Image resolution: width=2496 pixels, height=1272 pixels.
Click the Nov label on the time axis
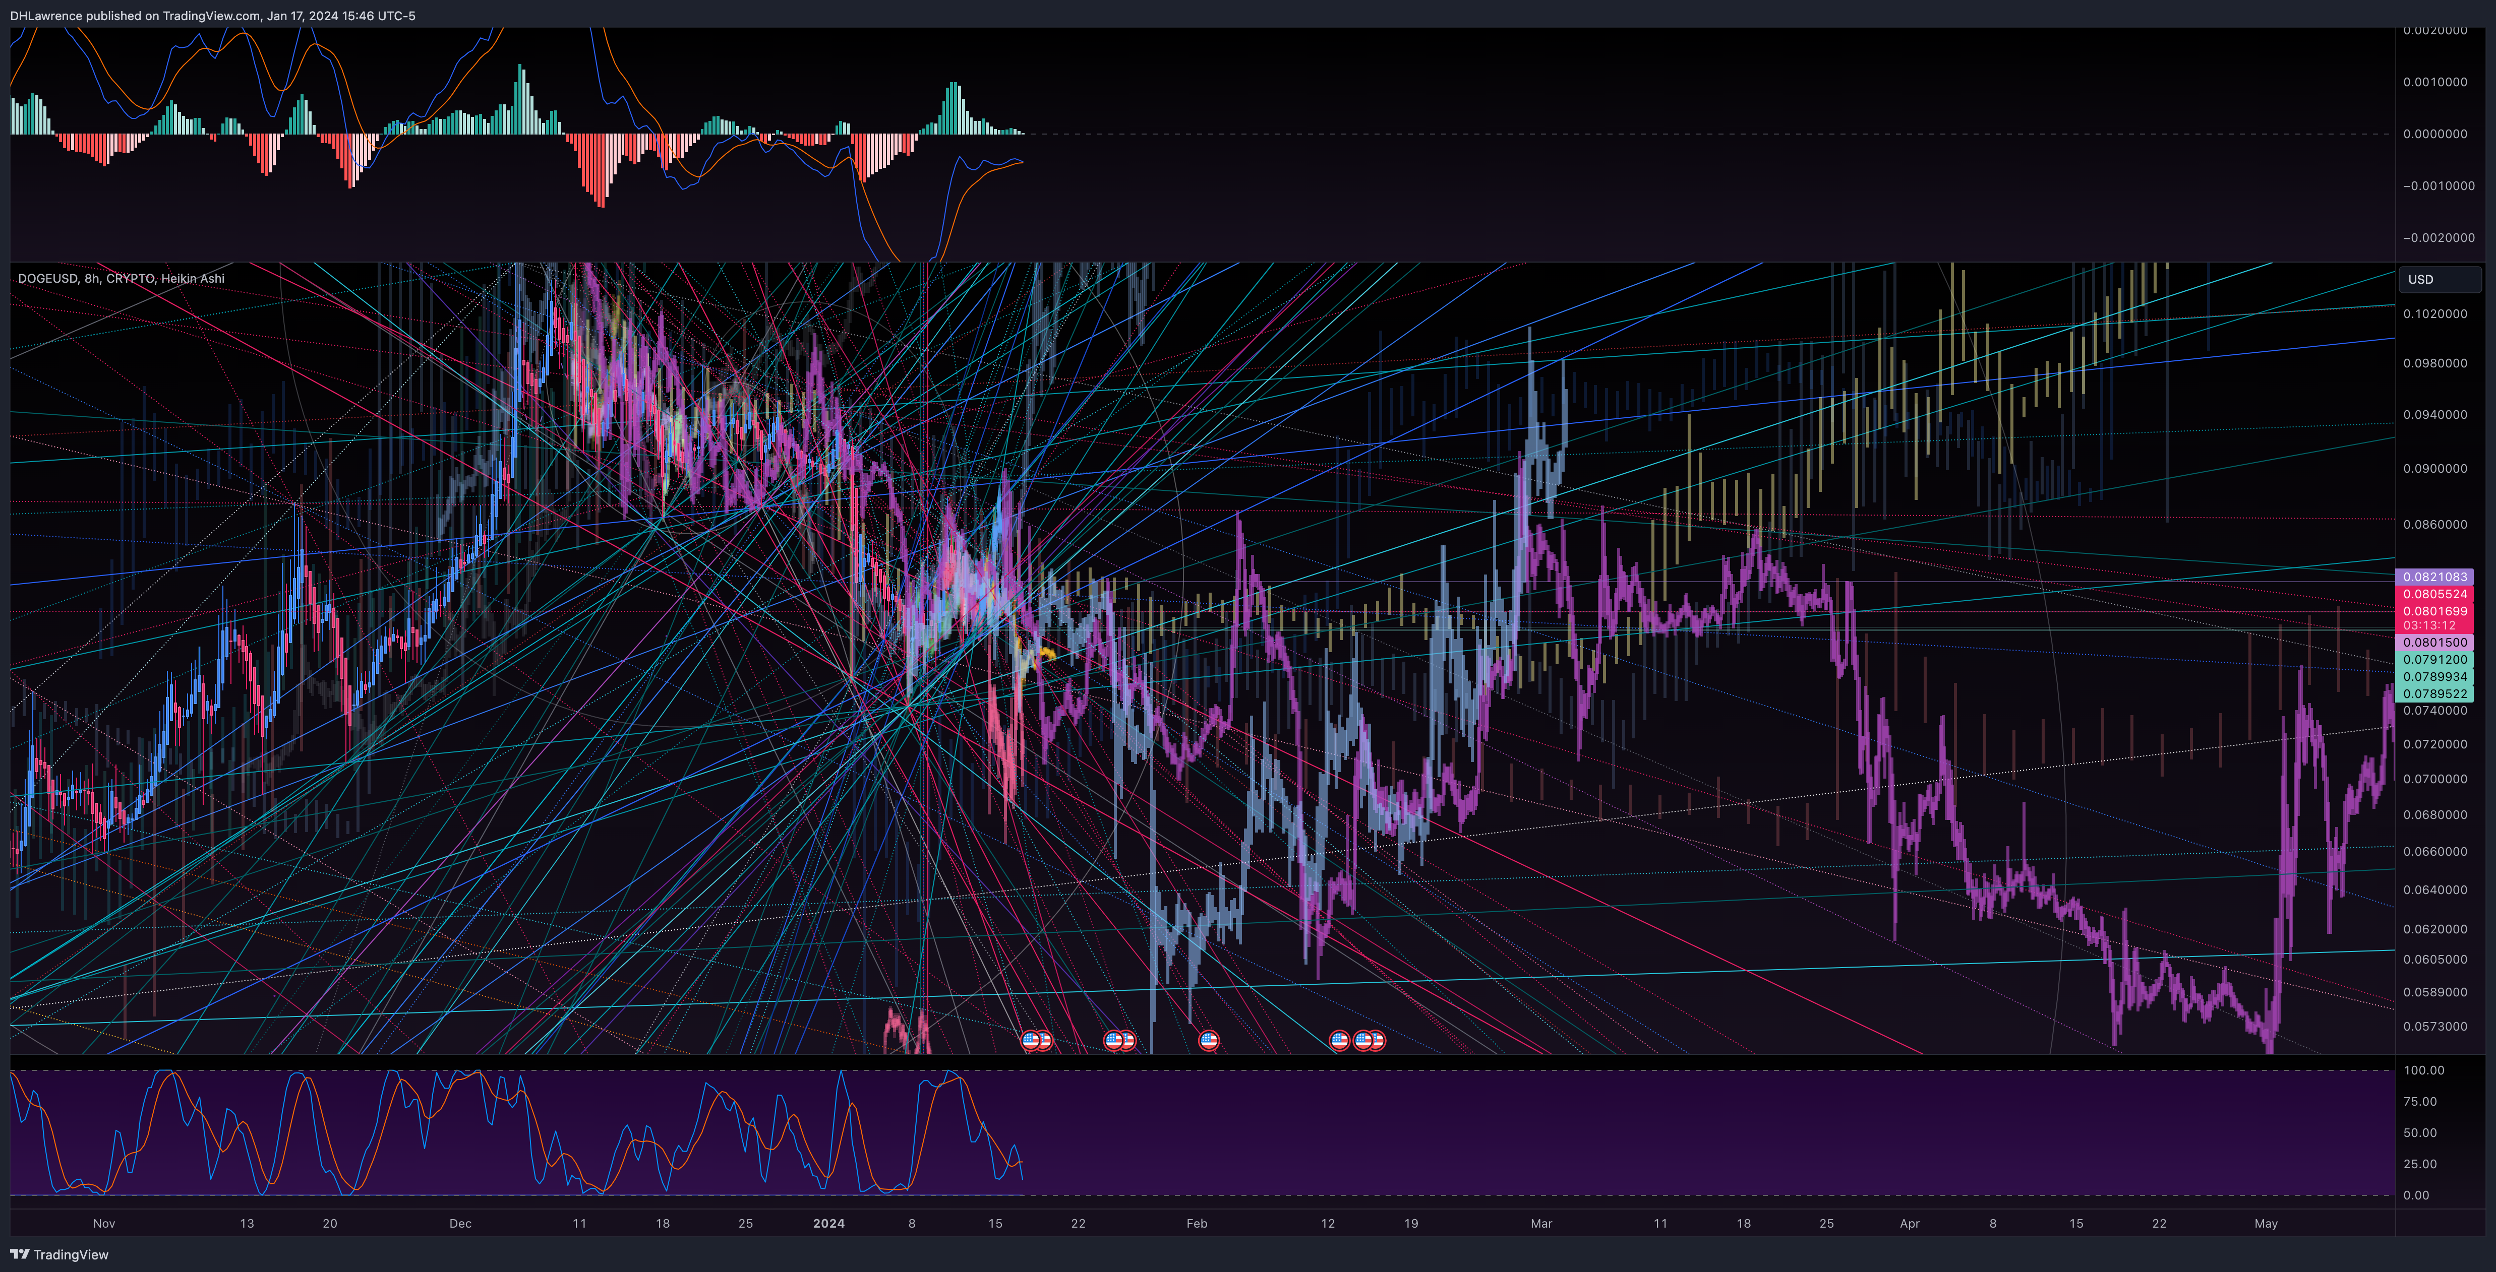click(104, 1224)
